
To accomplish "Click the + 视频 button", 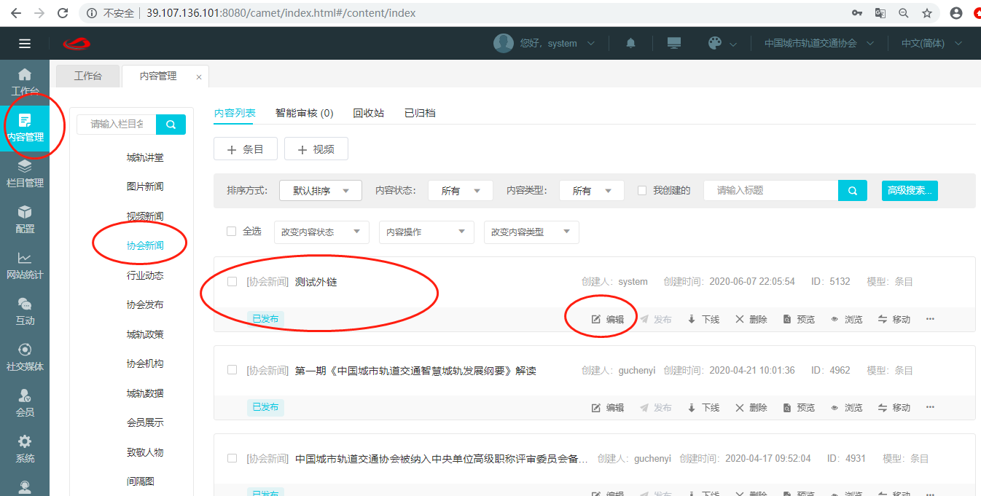I will click(316, 149).
